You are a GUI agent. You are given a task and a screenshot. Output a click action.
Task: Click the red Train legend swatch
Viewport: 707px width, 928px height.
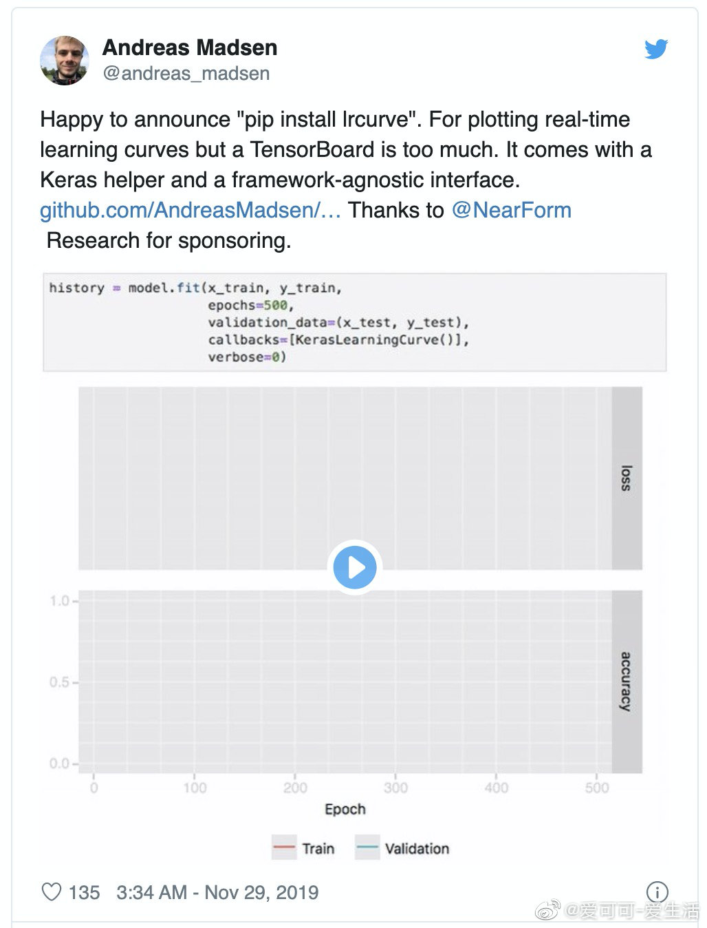click(284, 848)
